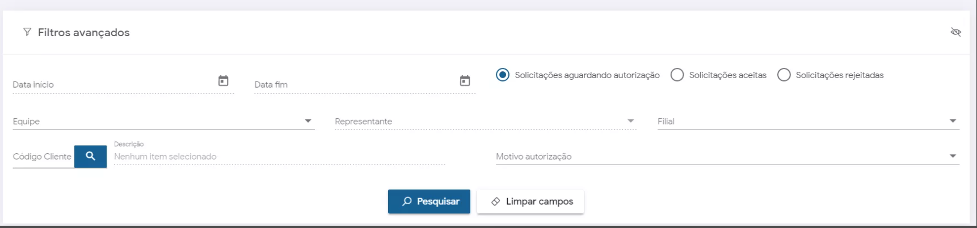
Task: Open the Data fim calendar picker
Action: [465, 81]
